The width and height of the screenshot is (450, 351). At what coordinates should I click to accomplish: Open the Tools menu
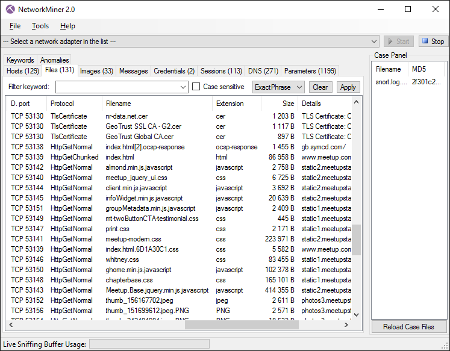(x=40, y=26)
